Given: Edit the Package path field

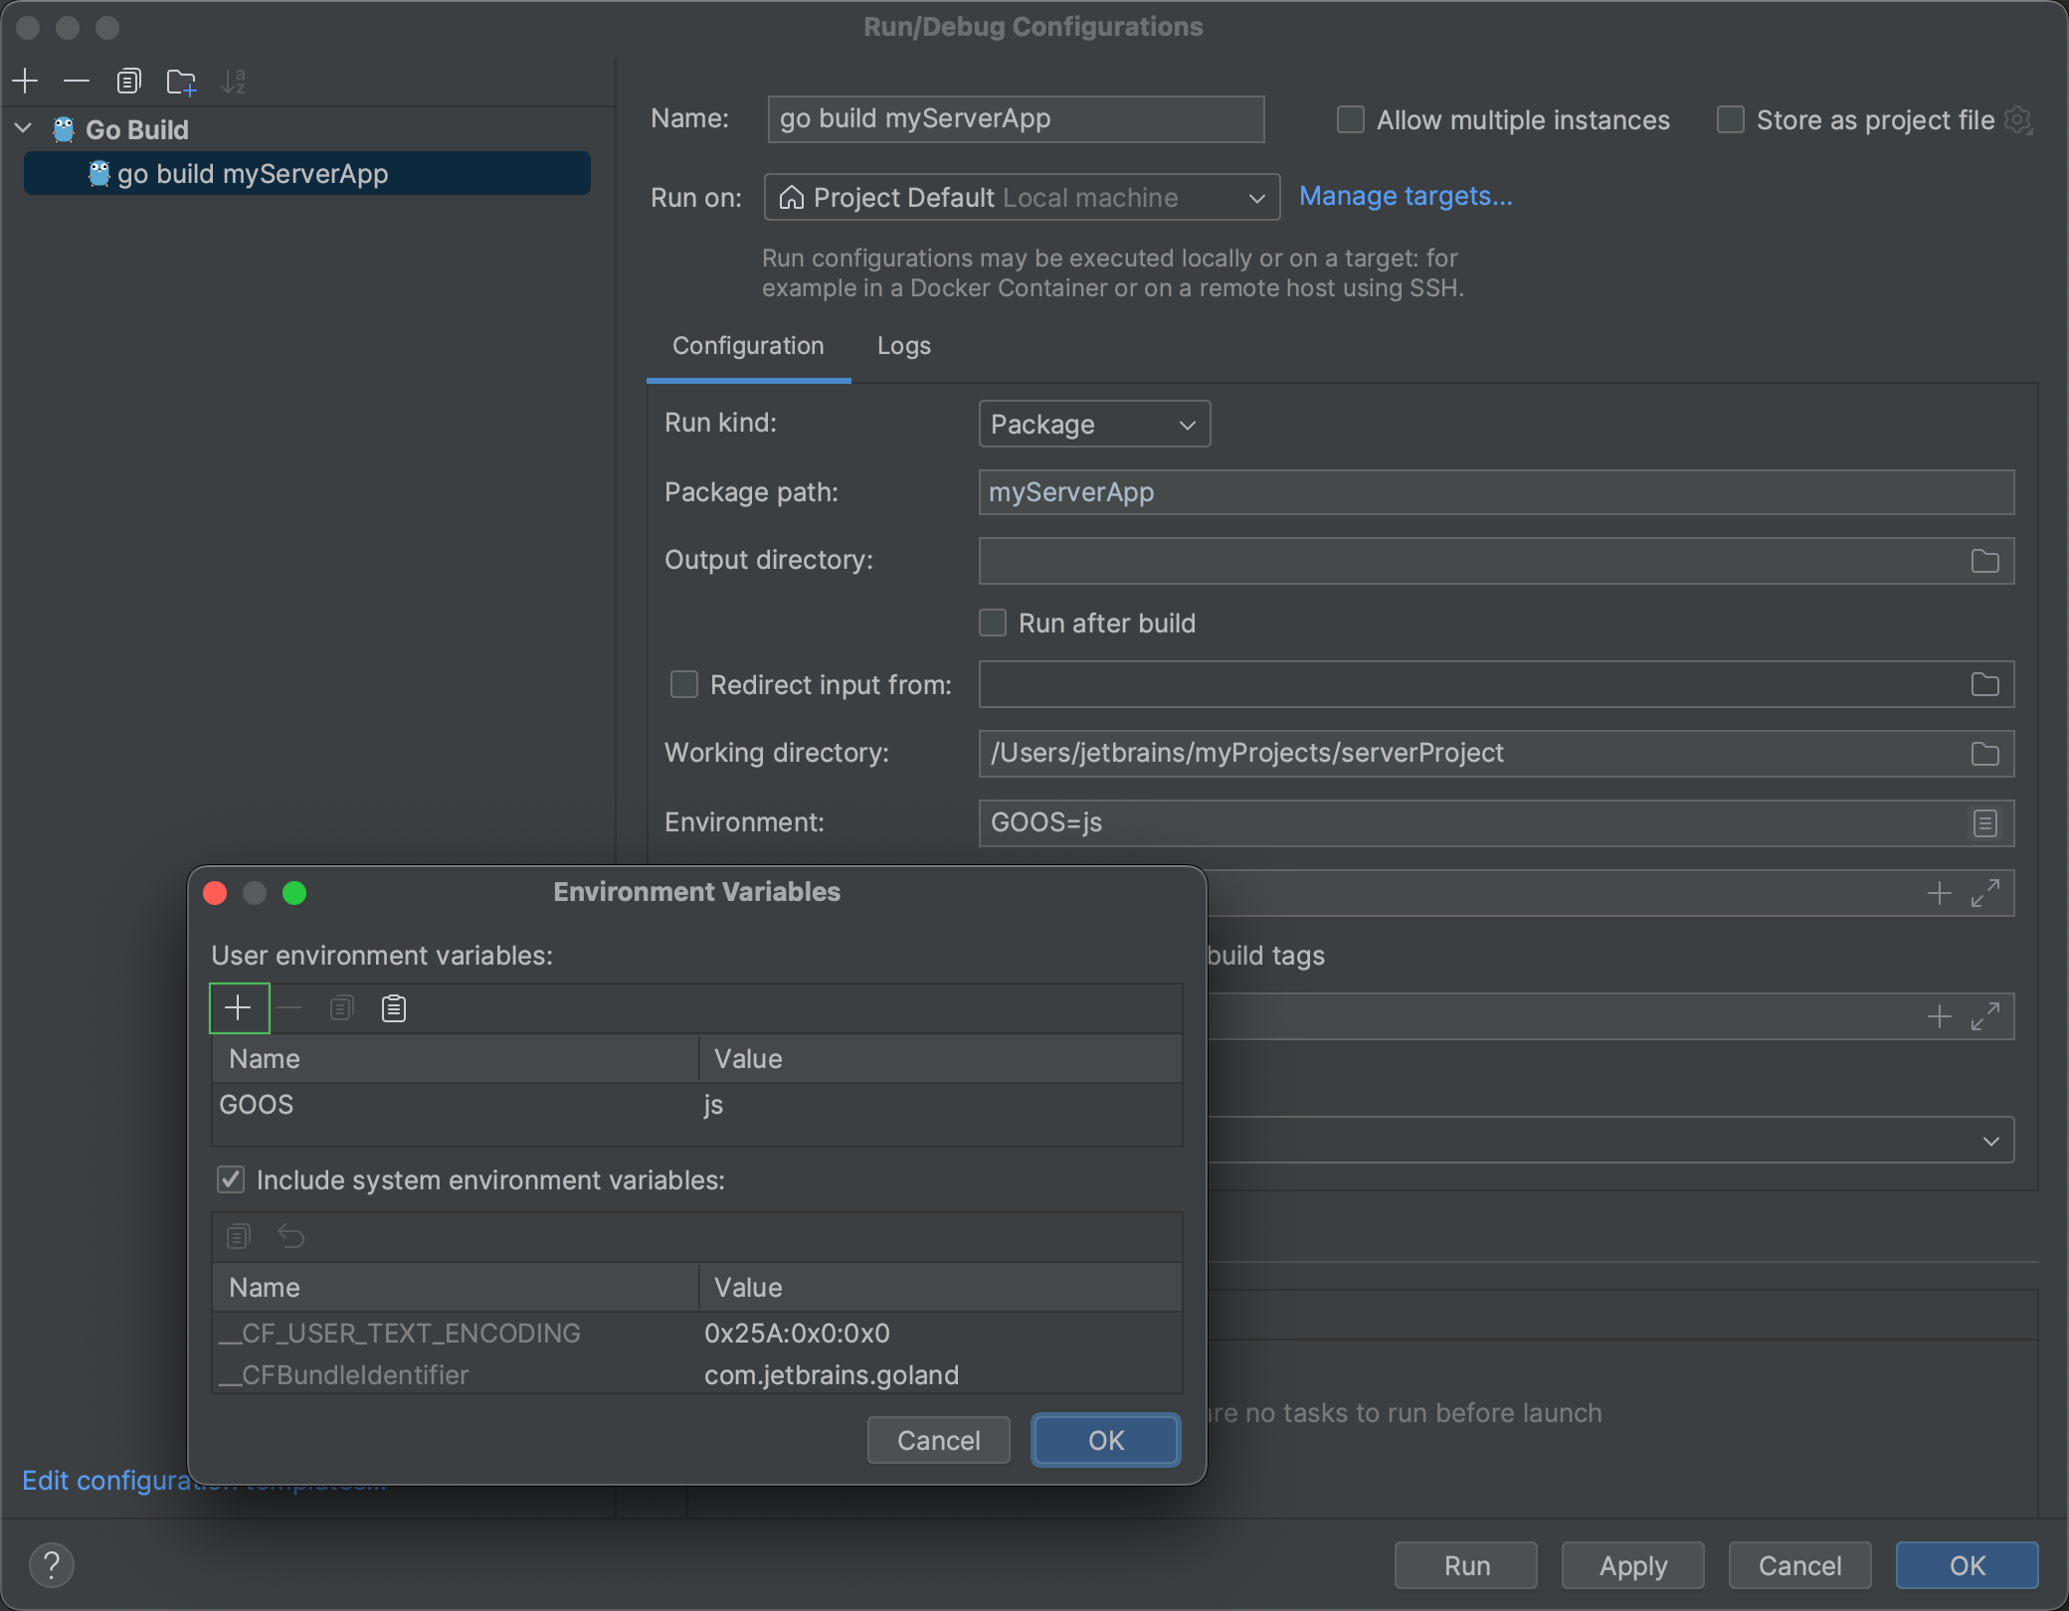Looking at the screenshot, I should point(1494,491).
